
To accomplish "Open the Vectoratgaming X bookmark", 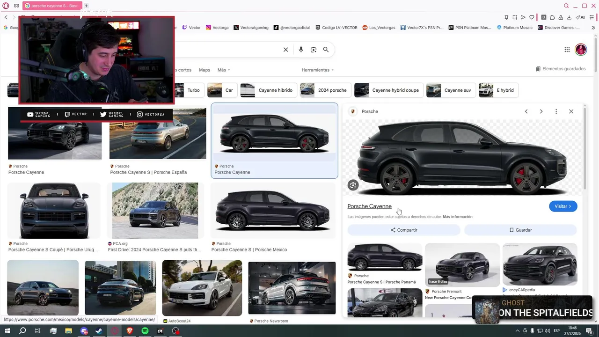I will click(x=251, y=28).
